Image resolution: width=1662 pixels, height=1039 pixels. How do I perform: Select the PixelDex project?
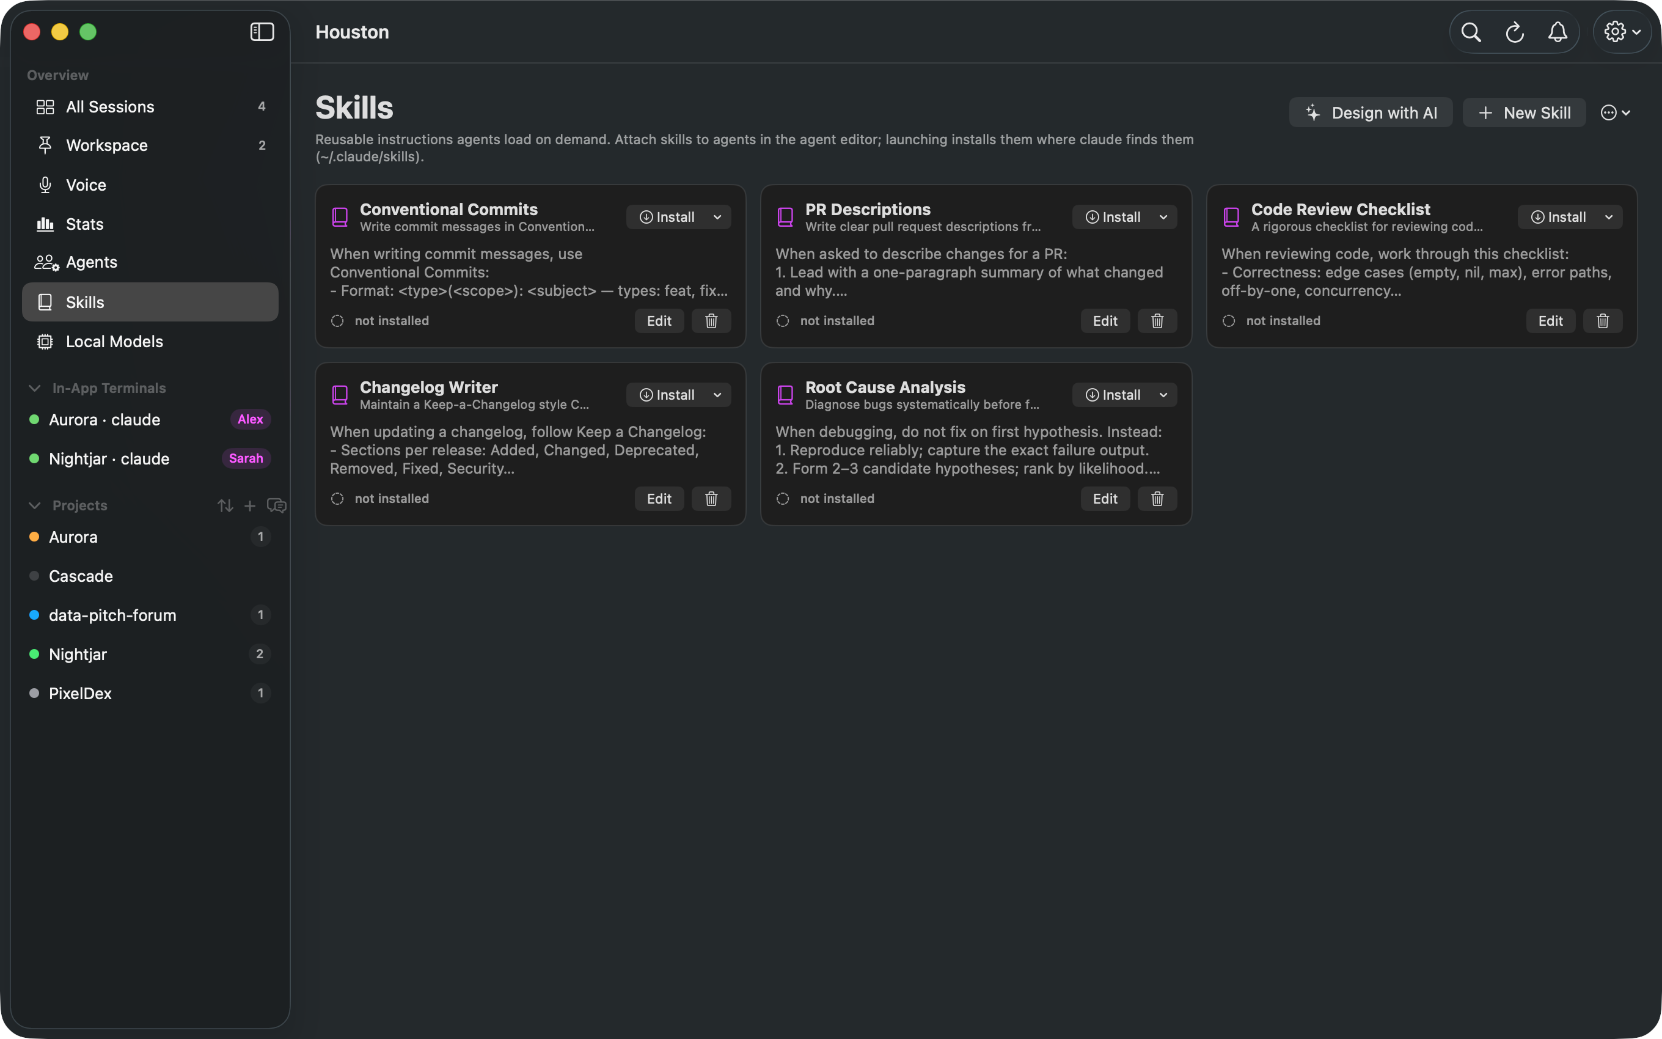coord(150,694)
